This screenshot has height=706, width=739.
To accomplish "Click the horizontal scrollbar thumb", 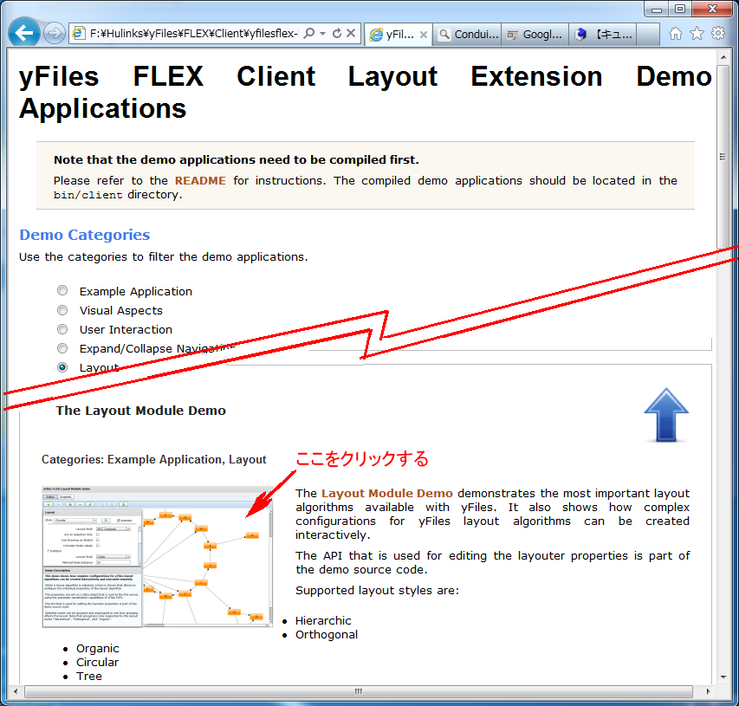I will pyautogui.click(x=358, y=691).
